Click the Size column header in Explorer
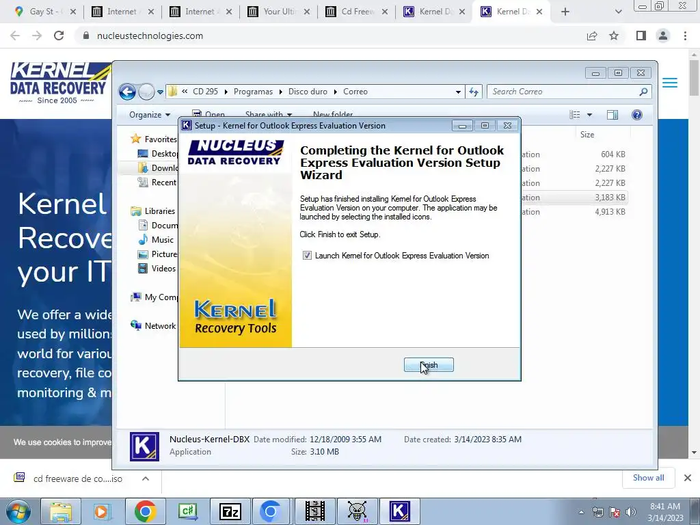This screenshot has height=525, width=700. [x=587, y=135]
